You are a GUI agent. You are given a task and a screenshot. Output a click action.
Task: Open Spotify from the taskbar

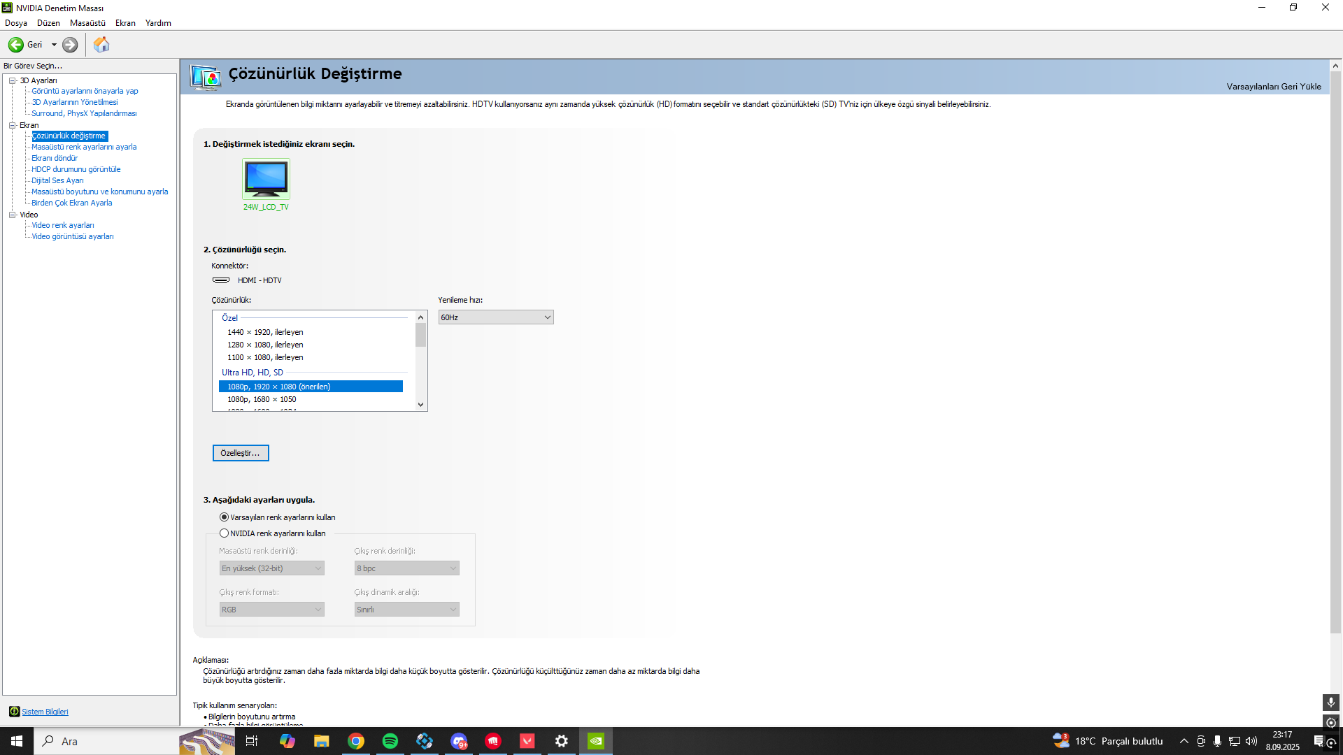tap(390, 741)
